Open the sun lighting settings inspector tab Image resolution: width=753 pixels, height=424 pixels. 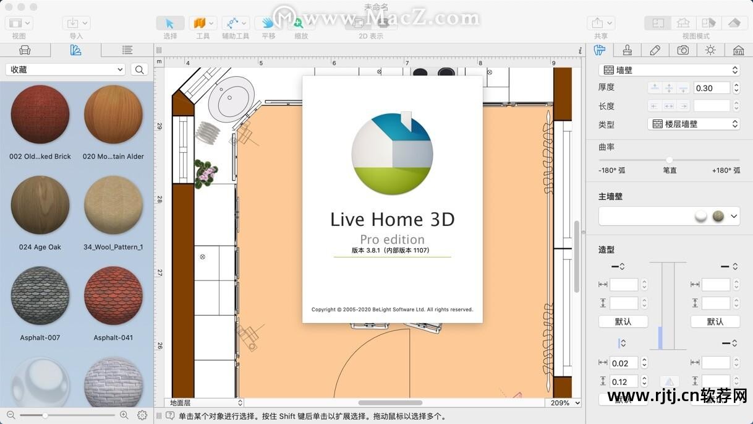pyautogui.click(x=710, y=50)
